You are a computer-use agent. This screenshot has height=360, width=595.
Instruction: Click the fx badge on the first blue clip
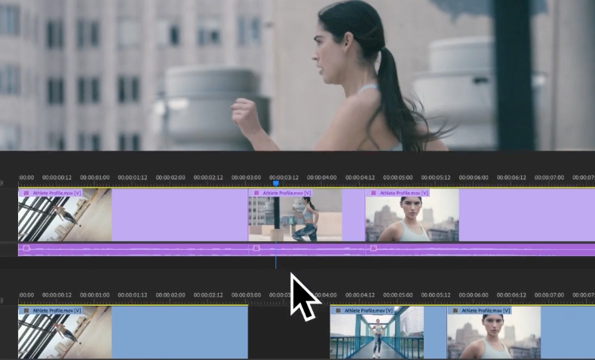(x=26, y=310)
